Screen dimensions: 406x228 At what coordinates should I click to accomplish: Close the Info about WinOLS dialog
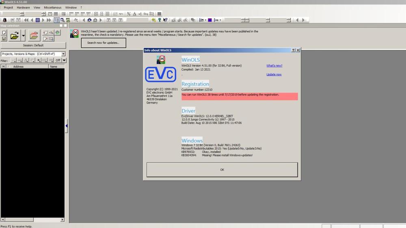click(x=298, y=50)
